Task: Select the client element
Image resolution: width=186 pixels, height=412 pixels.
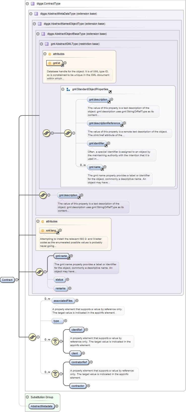Action: pyautogui.click(x=75, y=353)
